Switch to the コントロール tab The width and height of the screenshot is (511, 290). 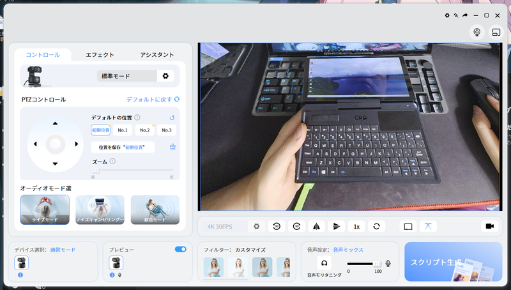43,54
